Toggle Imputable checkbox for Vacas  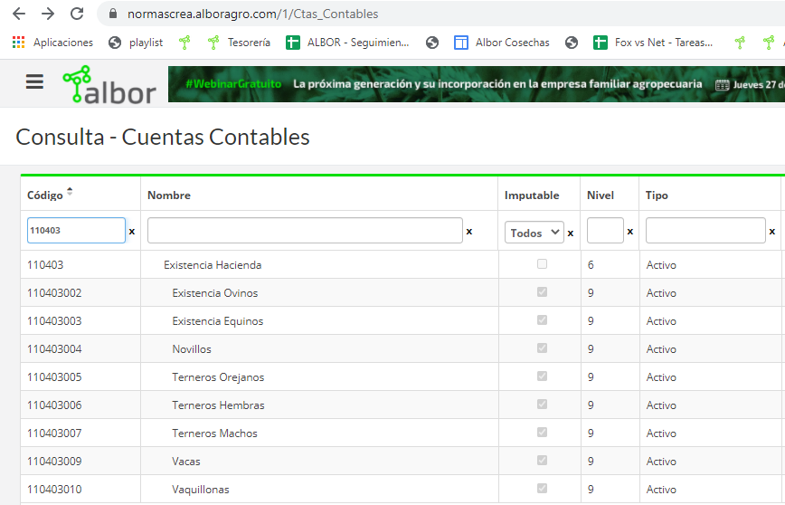click(542, 461)
